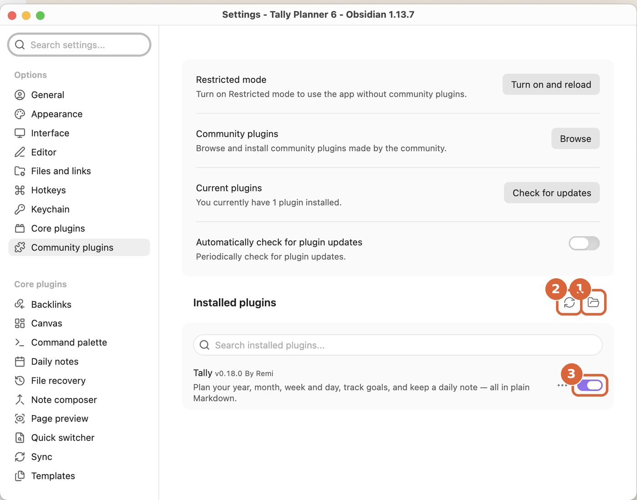Viewport: 637px width, 500px height.
Task: Focus the Search settings field
Action: 79,45
